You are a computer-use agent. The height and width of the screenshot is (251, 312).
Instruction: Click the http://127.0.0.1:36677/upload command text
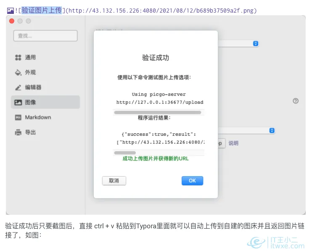tap(160, 102)
